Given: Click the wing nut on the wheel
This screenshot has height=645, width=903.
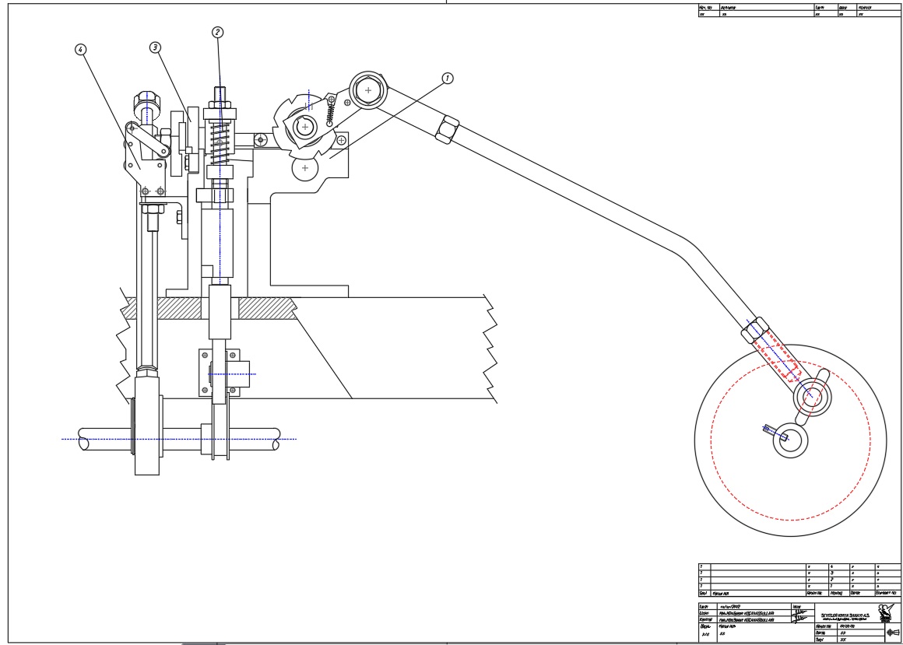Looking at the screenshot, I should (x=811, y=395).
